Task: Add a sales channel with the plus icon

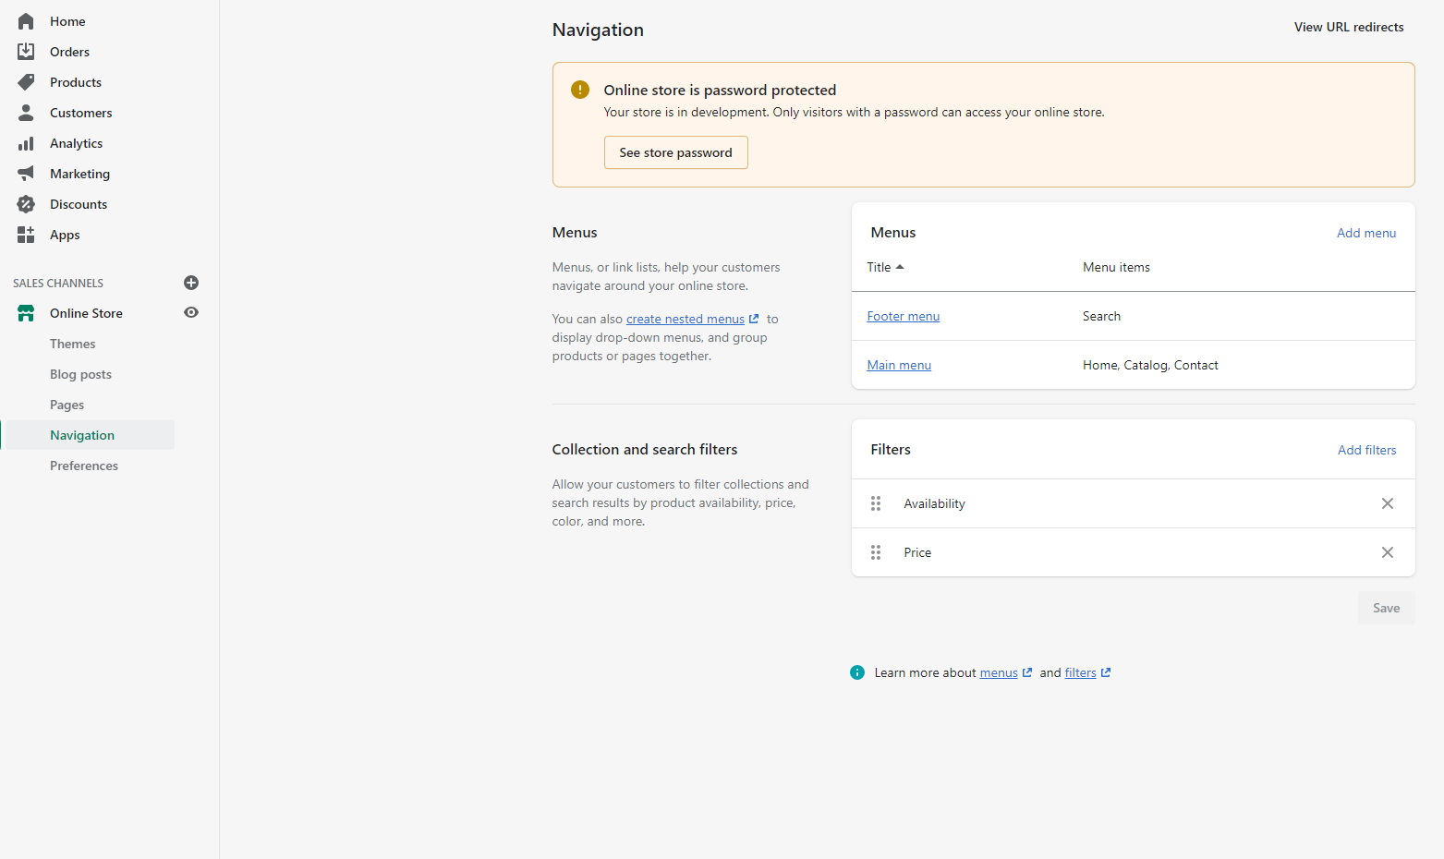Action: pos(191,283)
